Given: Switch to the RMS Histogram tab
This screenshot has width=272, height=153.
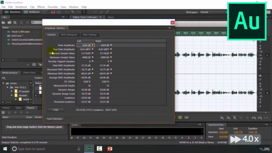Looking at the screenshot, I should [69, 35].
